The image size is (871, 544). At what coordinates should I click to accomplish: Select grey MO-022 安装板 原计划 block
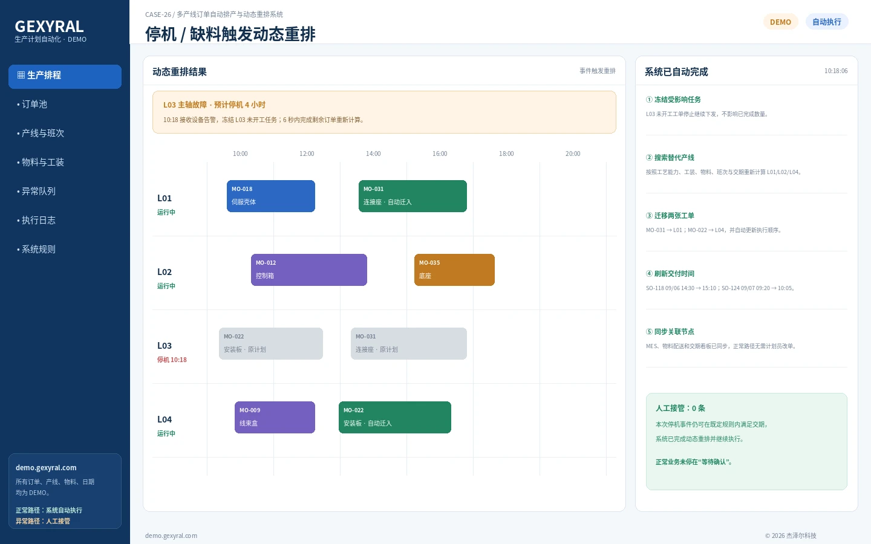tap(271, 343)
